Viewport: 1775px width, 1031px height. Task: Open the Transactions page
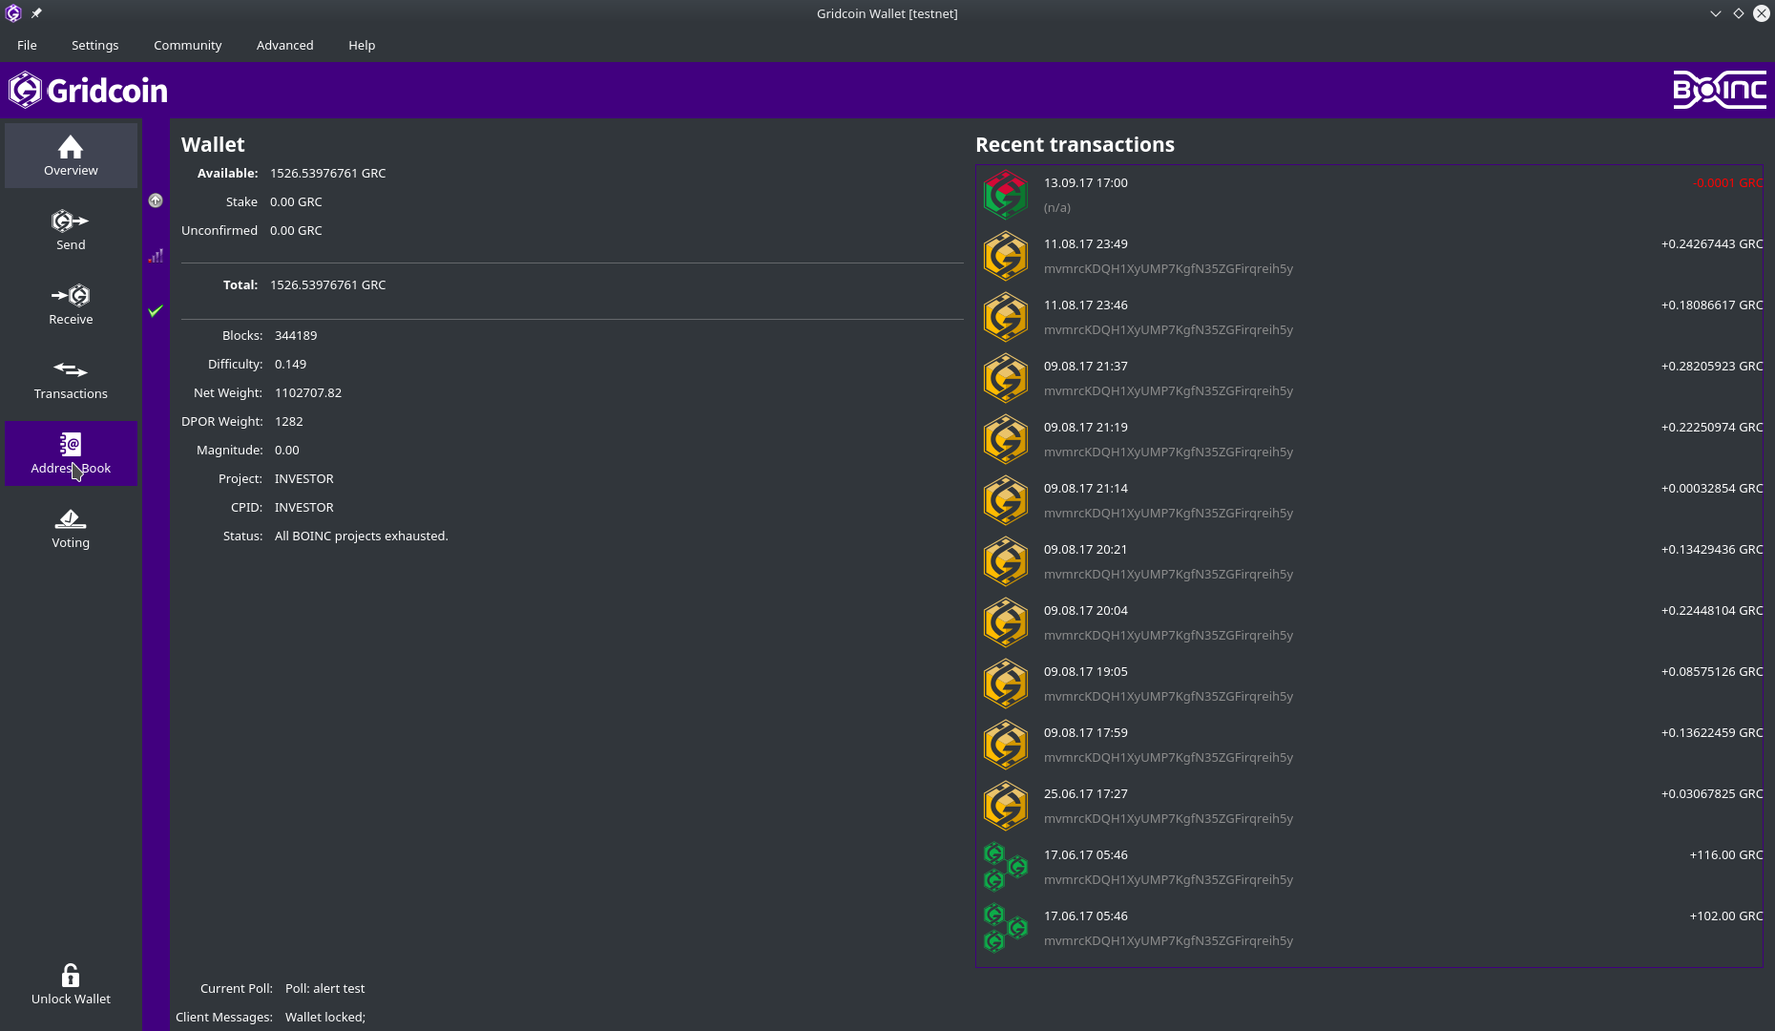coord(71,379)
